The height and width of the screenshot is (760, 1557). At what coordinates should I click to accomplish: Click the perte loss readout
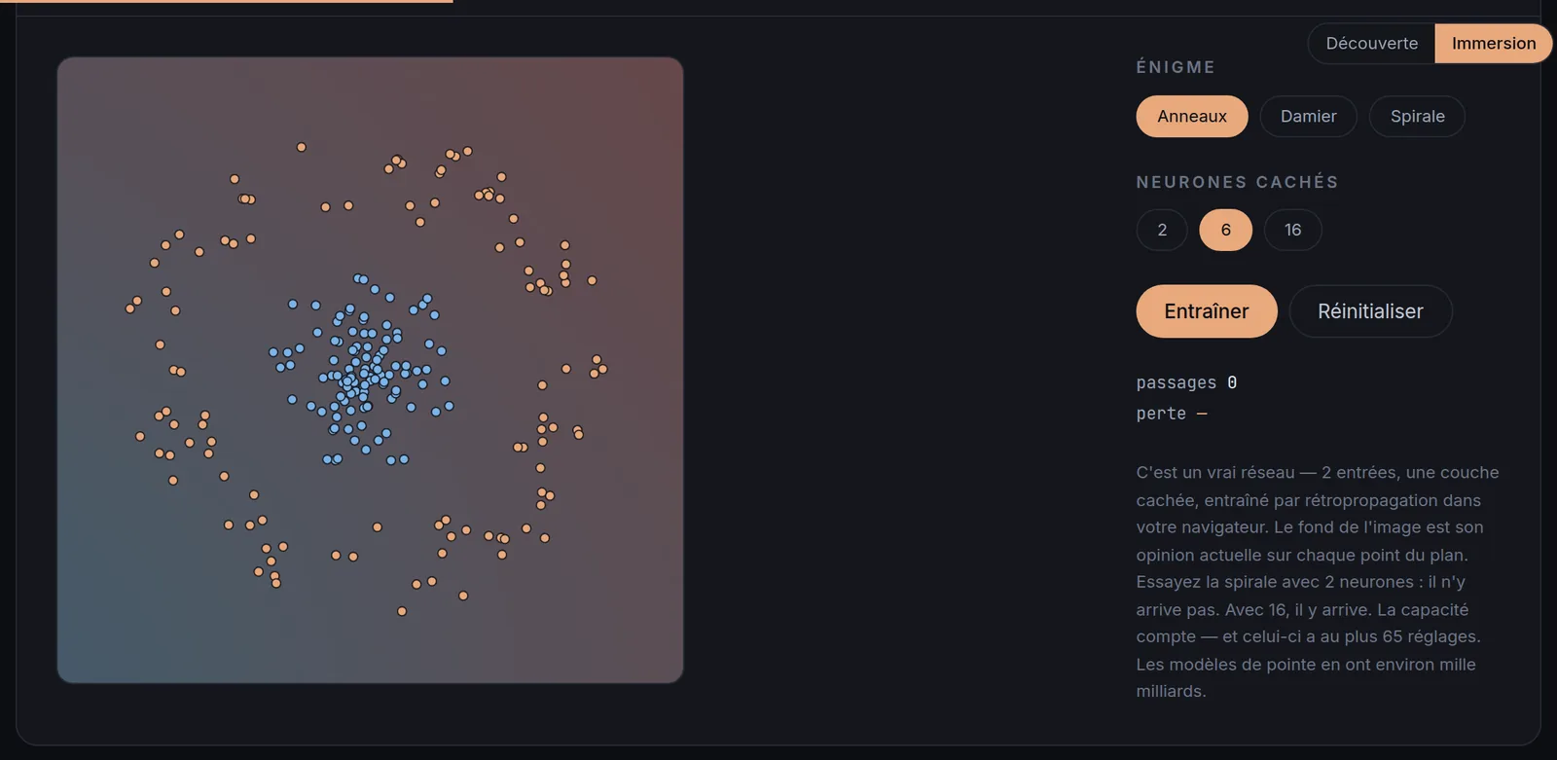[1172, 414]
